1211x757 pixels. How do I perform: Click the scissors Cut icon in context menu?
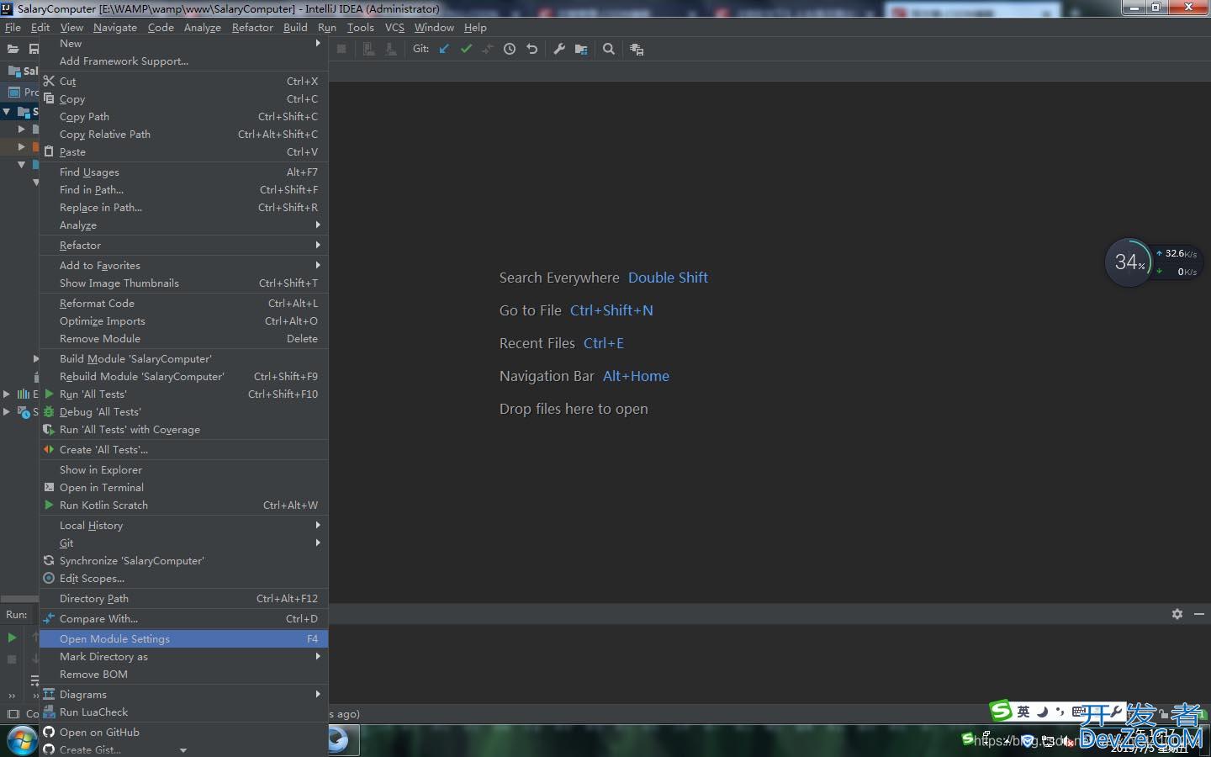click(x=49, y=81)
